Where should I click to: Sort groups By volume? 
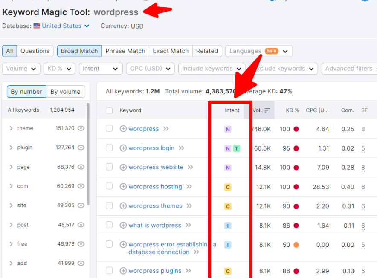pyautogui.click(x=65, y=92)
